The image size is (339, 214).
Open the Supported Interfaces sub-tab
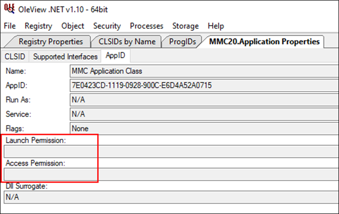[x=65, y=57]
